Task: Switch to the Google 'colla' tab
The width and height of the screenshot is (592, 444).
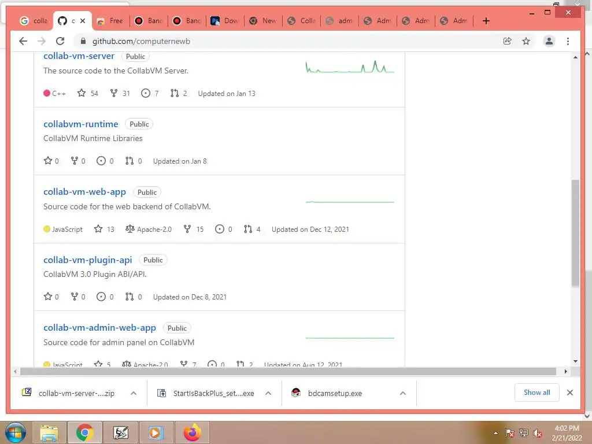Action: (34, 21)
